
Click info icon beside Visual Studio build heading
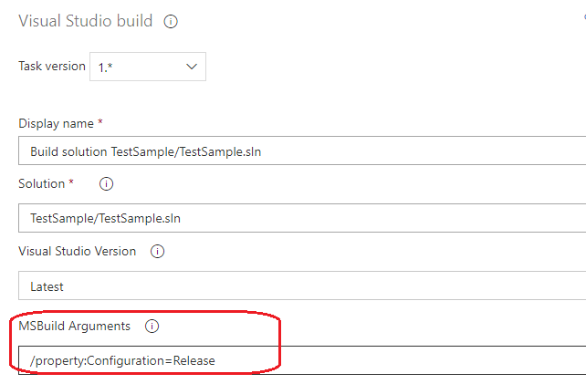pyautogui.click(x=170, y=21)
